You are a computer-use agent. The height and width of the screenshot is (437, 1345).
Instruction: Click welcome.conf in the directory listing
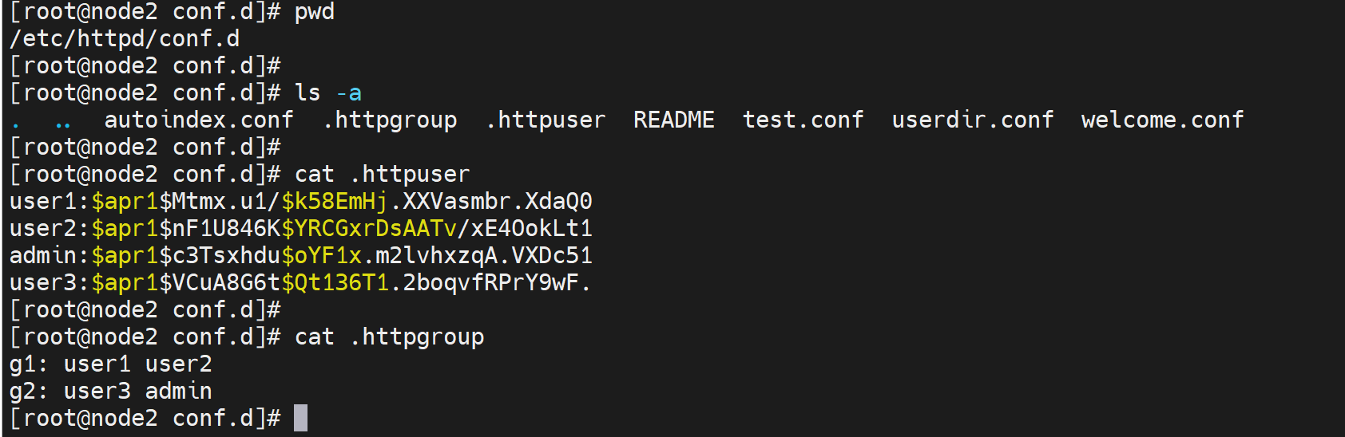pyautogui.click(x=1162, y=120)
